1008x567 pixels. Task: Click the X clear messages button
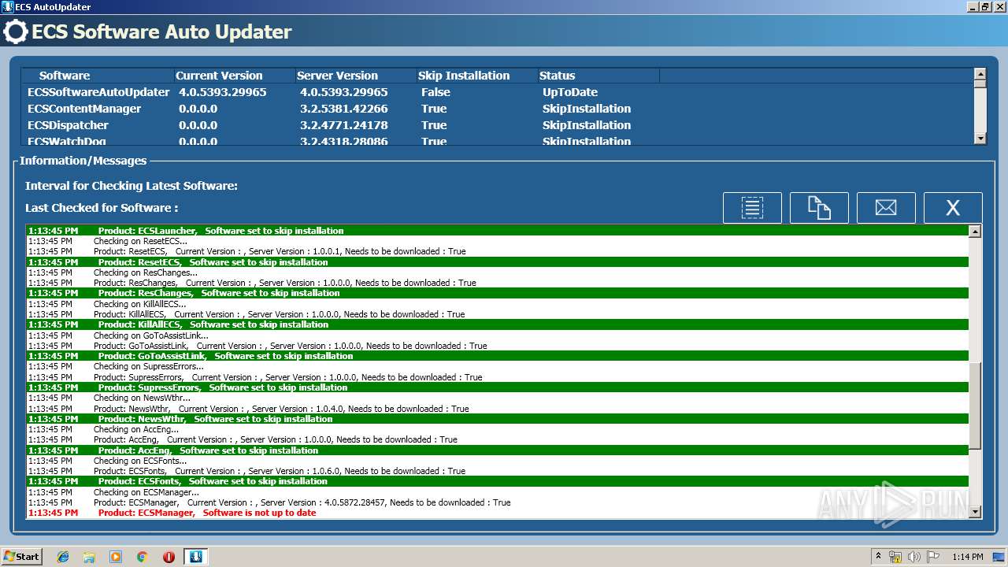(x=953, y=208)
